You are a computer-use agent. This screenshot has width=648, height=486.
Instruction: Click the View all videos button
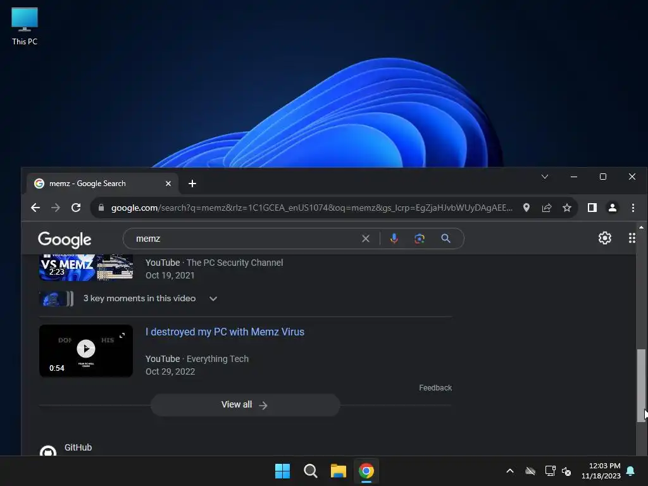(245, 404)
